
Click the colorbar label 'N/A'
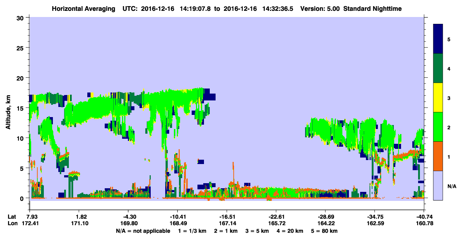[x=451, y=186]
